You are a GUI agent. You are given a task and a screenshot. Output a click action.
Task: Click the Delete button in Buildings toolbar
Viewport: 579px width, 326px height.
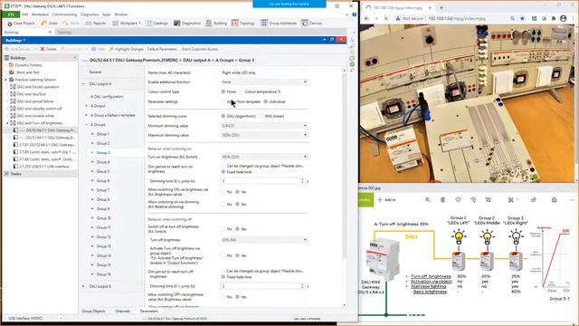48,49
